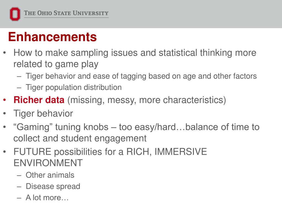Select the Tiger population distribution sub-bullet

pyautogui.click(x=74, y=87)
